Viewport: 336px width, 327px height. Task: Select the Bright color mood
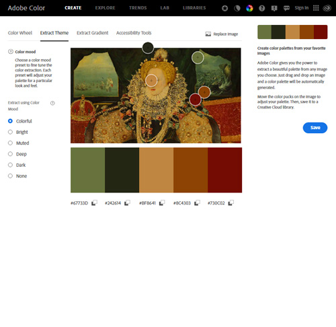(x=10, y=132)
